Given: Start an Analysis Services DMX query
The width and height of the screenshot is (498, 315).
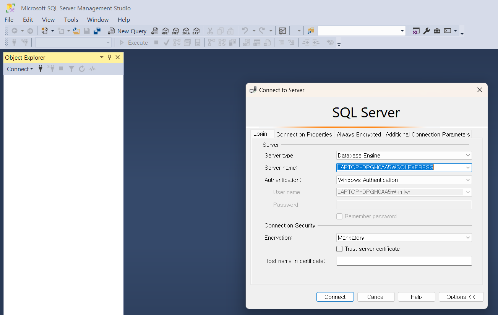Looking at the screenshot, I should pyautogui.click(x=175, y=31).
